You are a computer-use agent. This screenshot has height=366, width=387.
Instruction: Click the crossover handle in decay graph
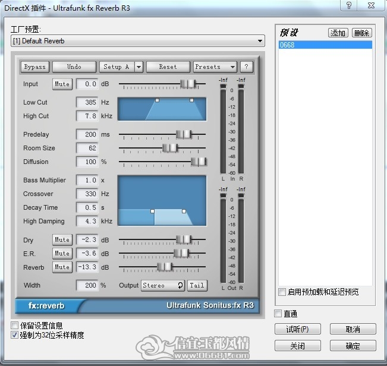(153, 211)
